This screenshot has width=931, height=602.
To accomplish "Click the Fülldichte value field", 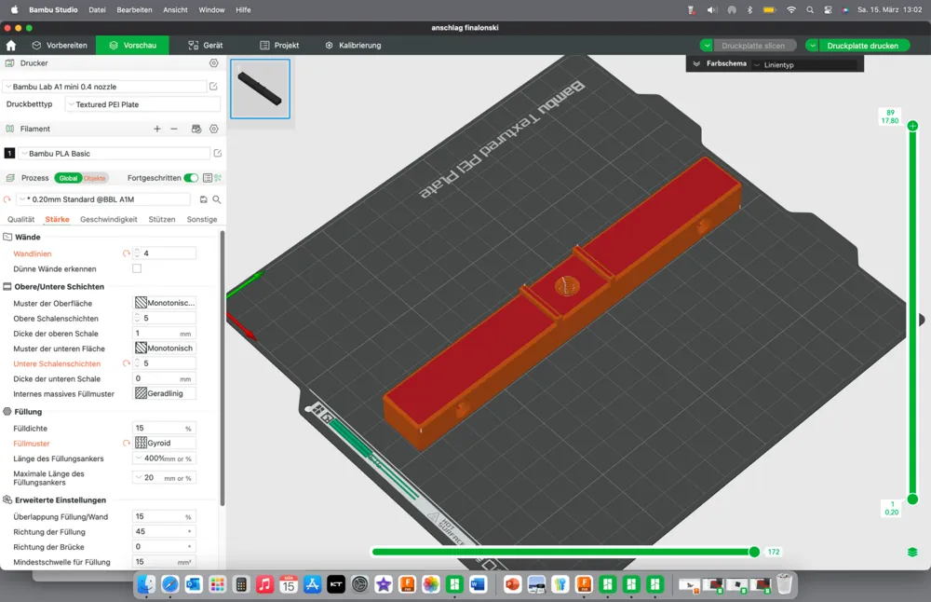I will pyautogui.click(x=165, y=428).
